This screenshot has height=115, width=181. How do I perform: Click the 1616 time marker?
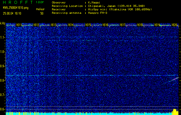coord(105,25)
